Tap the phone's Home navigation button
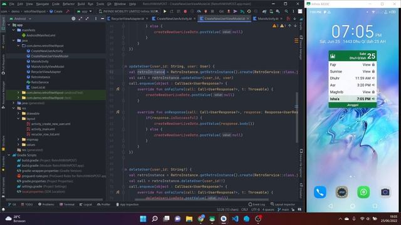Image resolution: width=401 pixels, height=225 pixels. 352,206
